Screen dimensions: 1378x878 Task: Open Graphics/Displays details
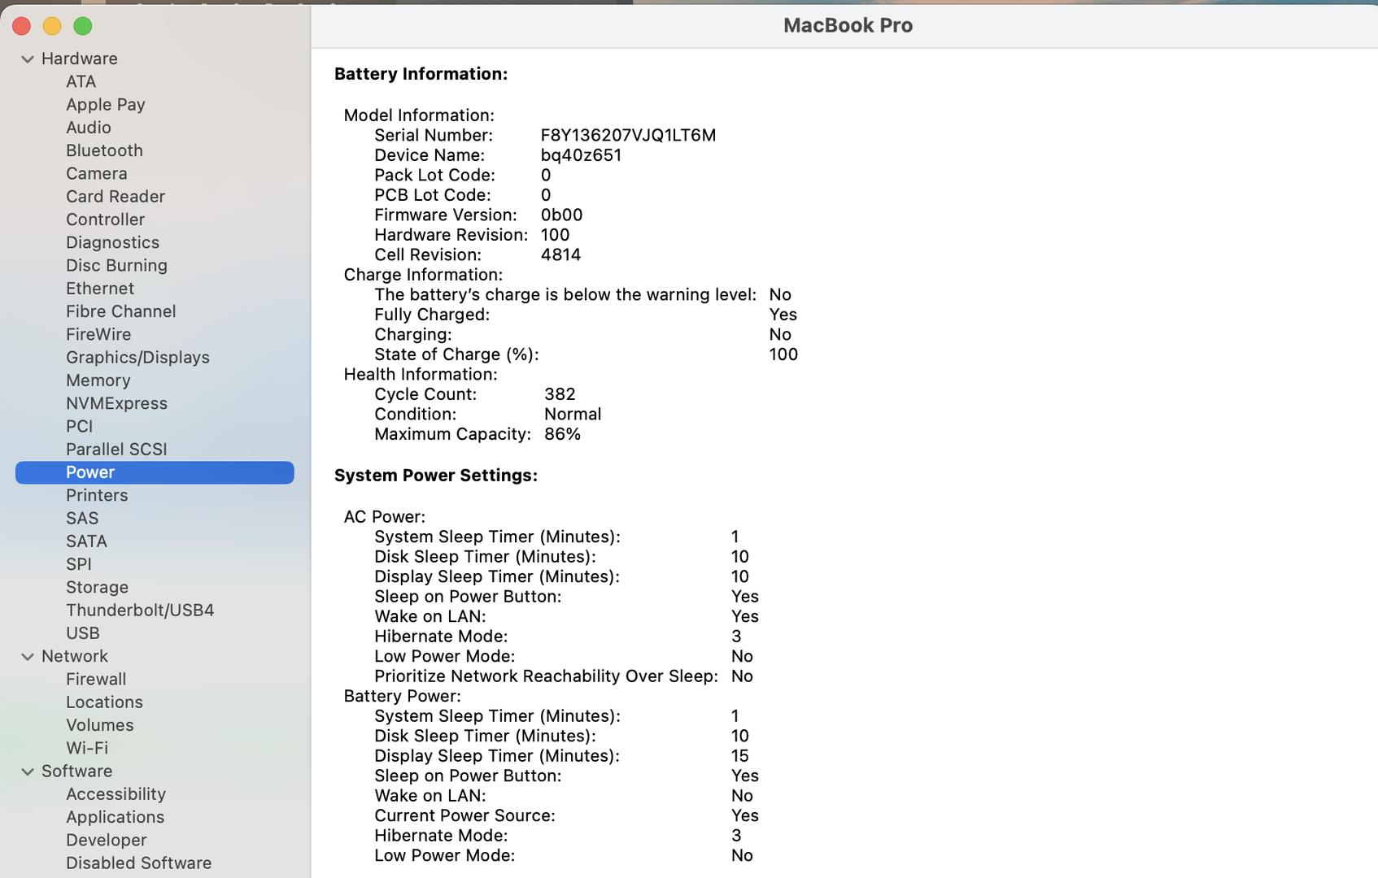(x=137, y=357)
